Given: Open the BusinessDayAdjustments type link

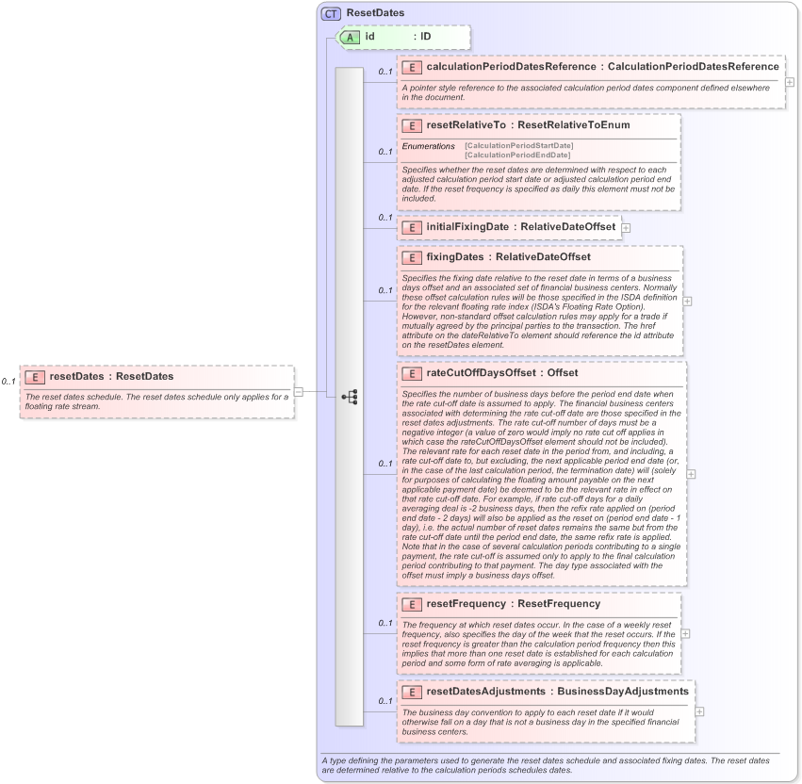Looking at the screenshot, I should point(623,692).
